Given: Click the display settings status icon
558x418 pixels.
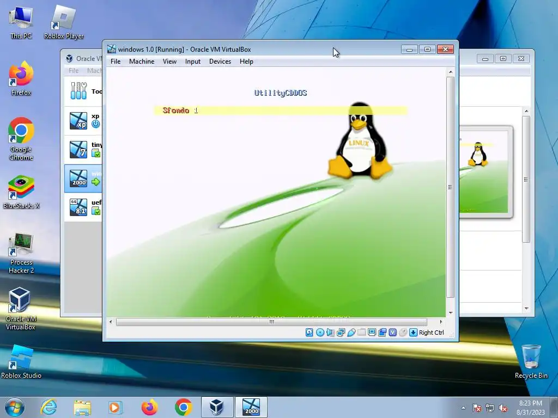Looking at the screenshot, I should 372,333.
